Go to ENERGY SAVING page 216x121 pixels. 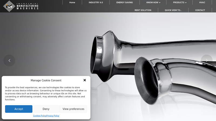(124, 2)
